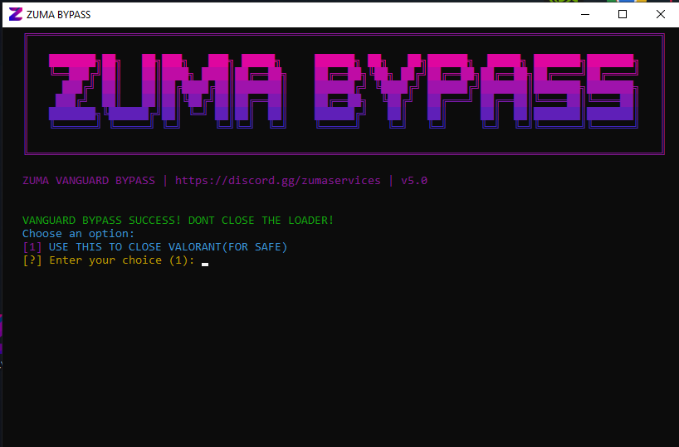Open the discord.gg/zumaservices link
The image size is (679, 447).
(277, 181)
